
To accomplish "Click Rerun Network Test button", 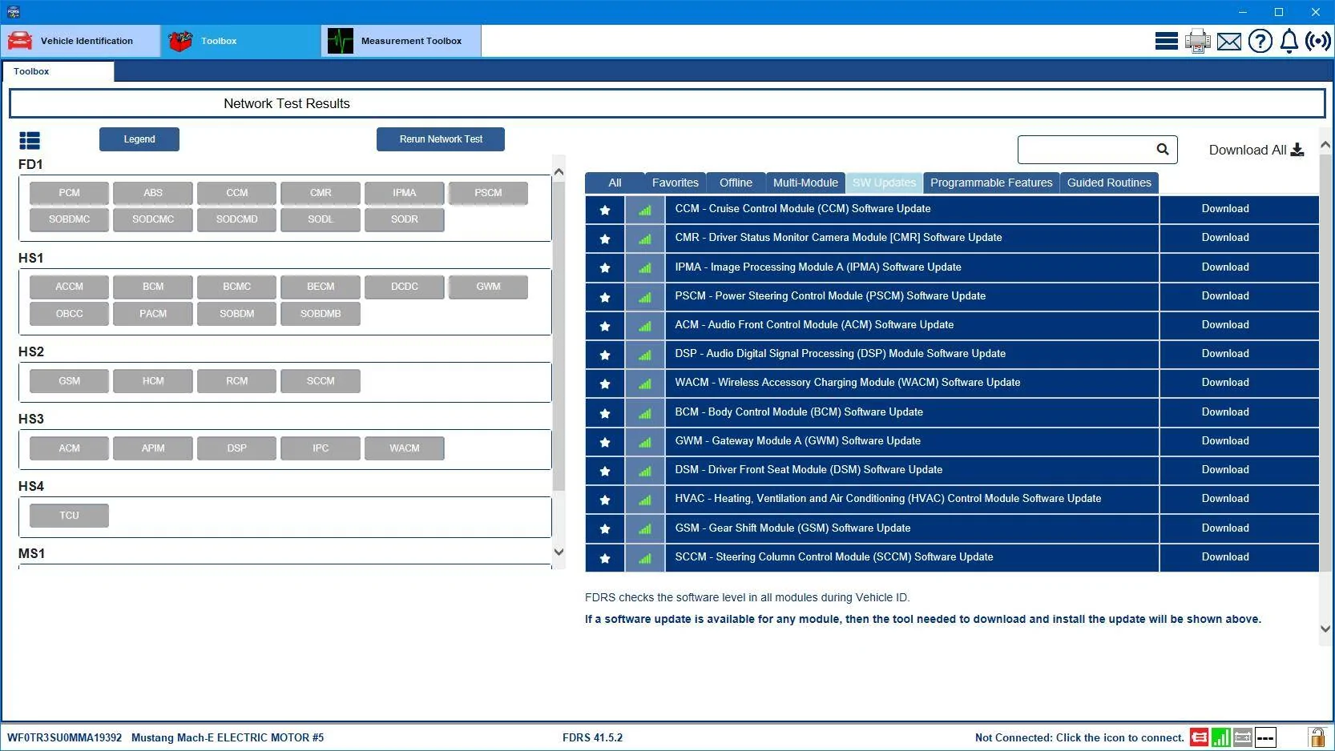I will pos(441,139).
